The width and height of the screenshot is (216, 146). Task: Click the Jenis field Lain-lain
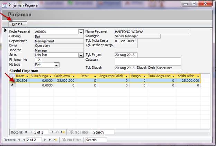point(57,55)
